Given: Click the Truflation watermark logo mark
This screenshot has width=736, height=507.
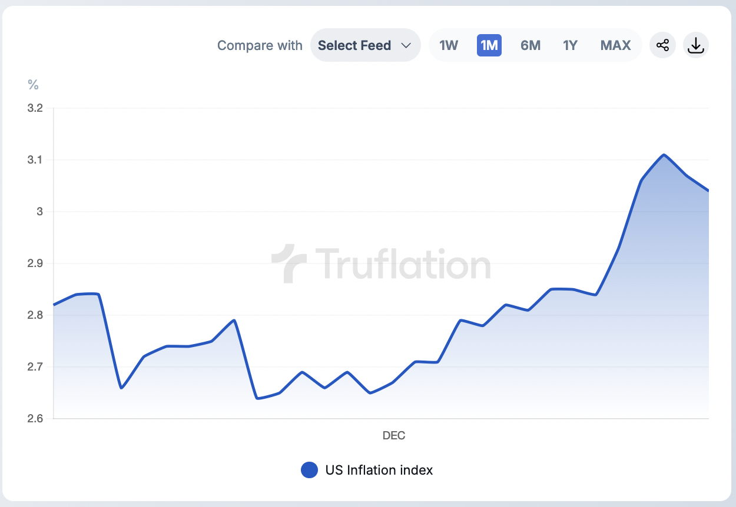Looking at the screenshot, I should pyautogui.click(x=289, y=263).
